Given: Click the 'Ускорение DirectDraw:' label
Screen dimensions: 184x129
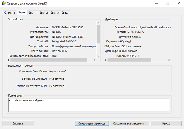Looking at the screenshot, I should click(33, 72).
